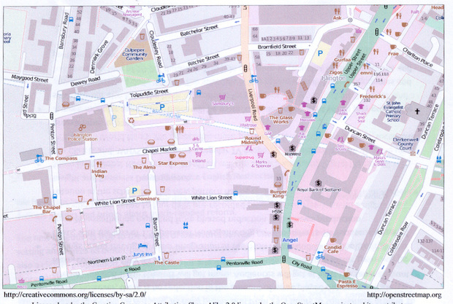Click the Northern Line label
The width and height of the screenshot is (453, 304).
coord(107,260)
